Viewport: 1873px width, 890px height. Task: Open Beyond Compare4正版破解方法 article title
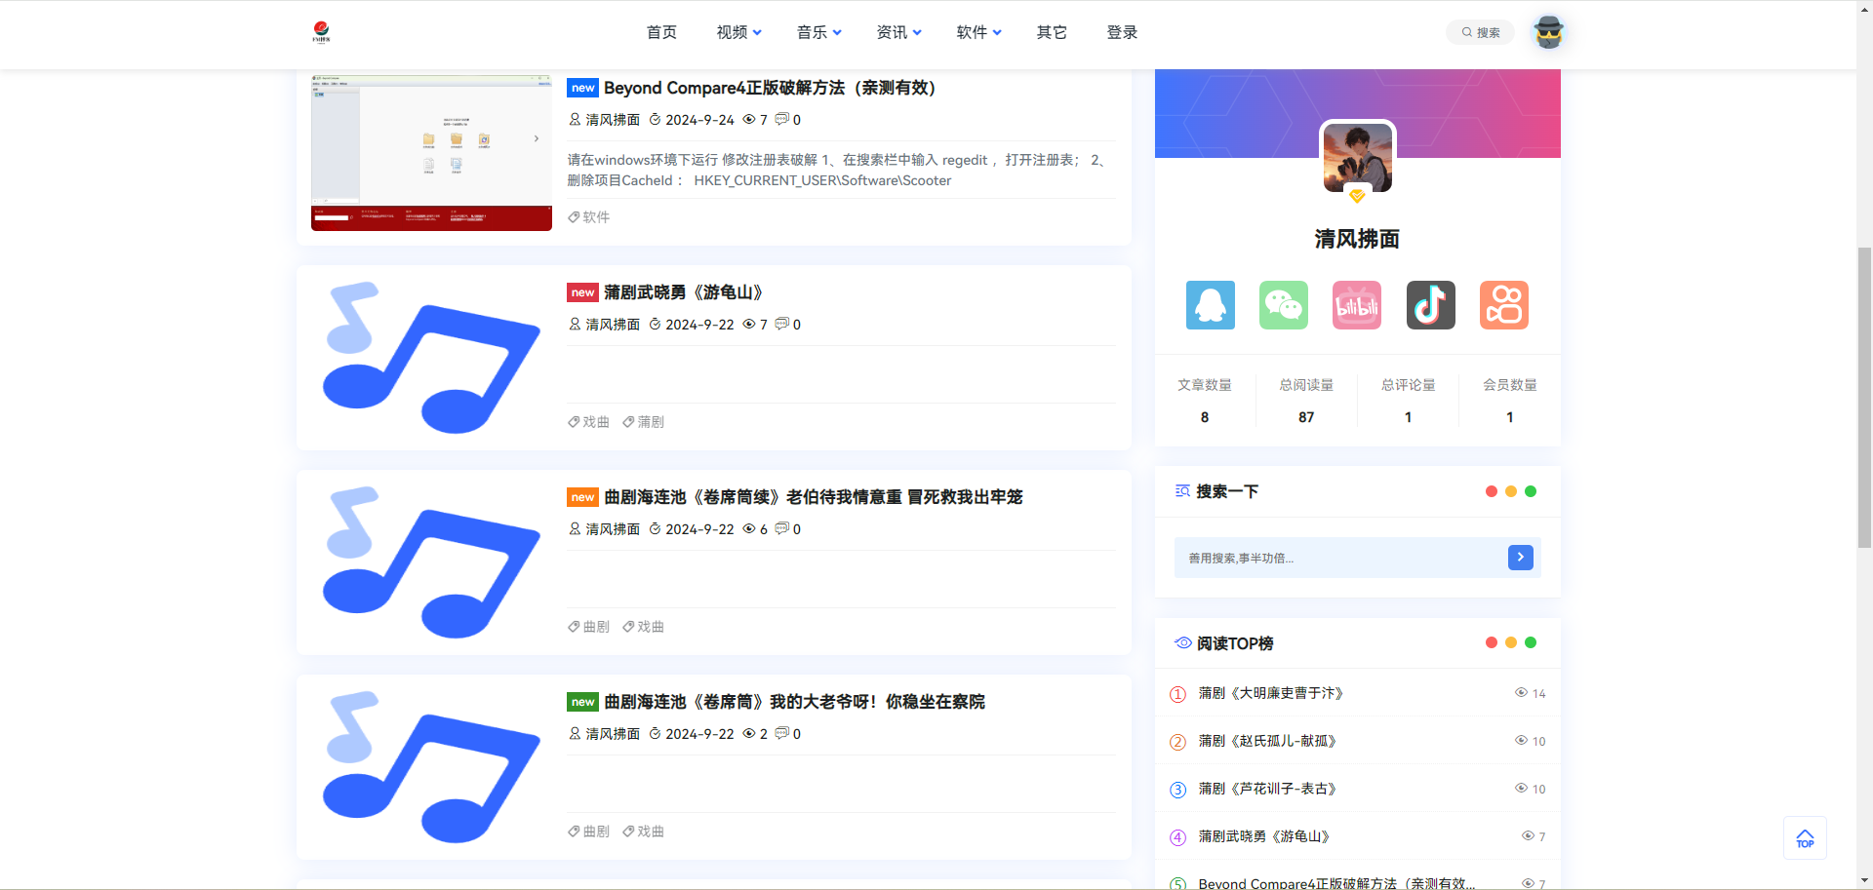[770, 88]
